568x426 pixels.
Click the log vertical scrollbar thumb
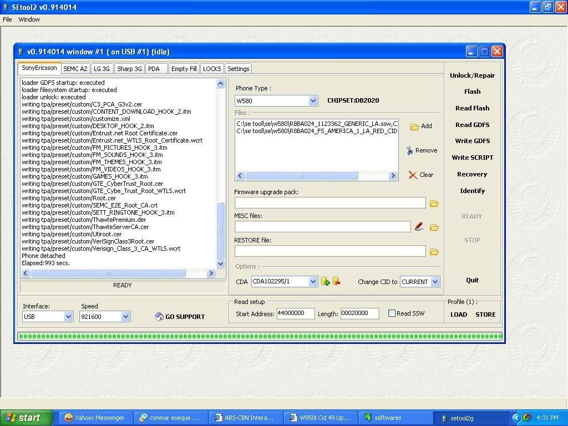(x=220, y=230)
